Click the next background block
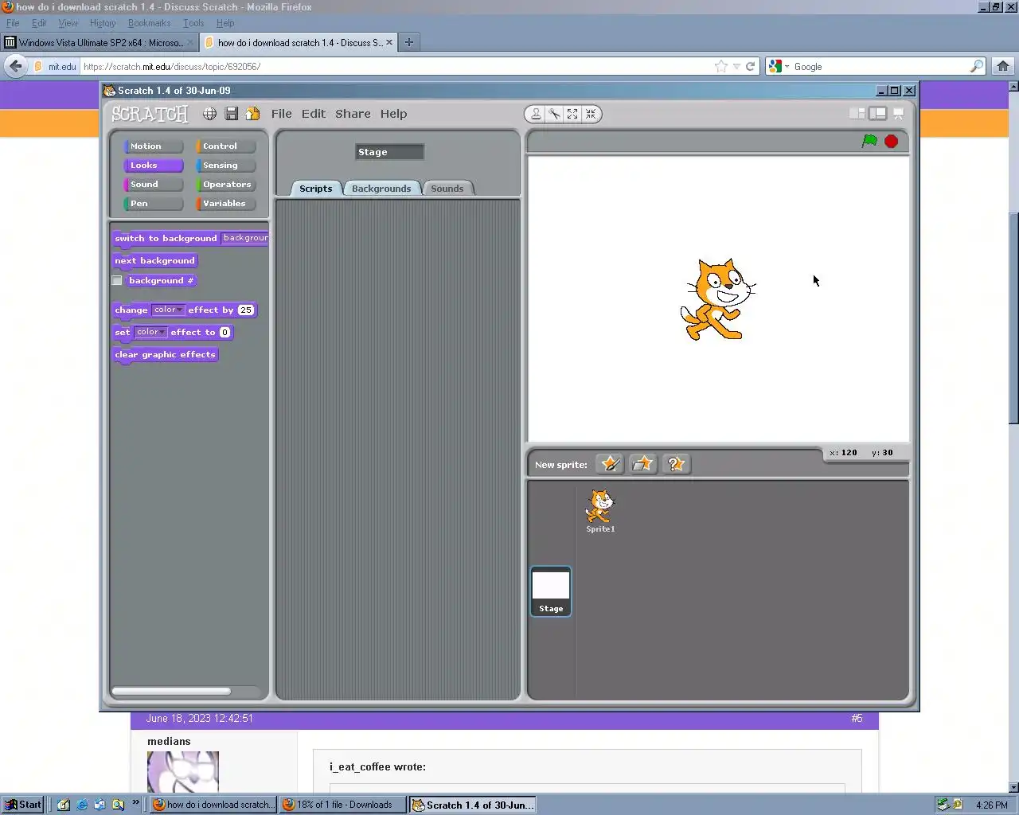The image size is (1019, 815). pos(154,261)
